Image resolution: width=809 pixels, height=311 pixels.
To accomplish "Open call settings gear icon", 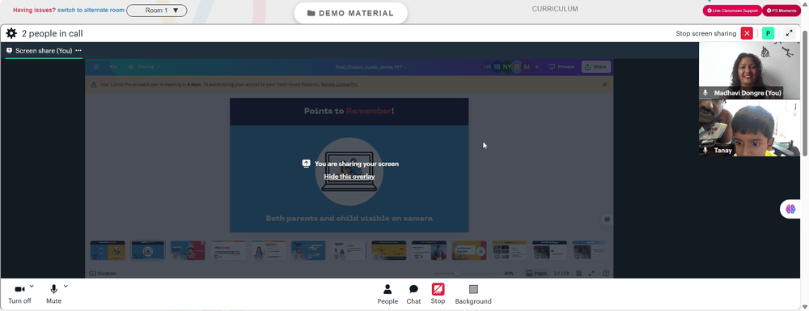I will point(11,33).
